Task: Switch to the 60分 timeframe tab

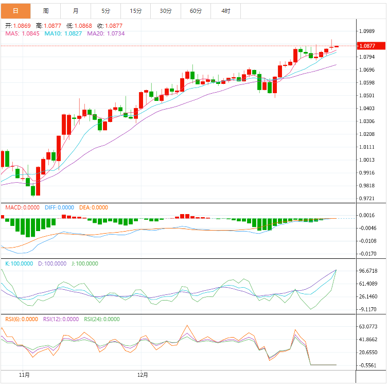Action: pos(196,11)
